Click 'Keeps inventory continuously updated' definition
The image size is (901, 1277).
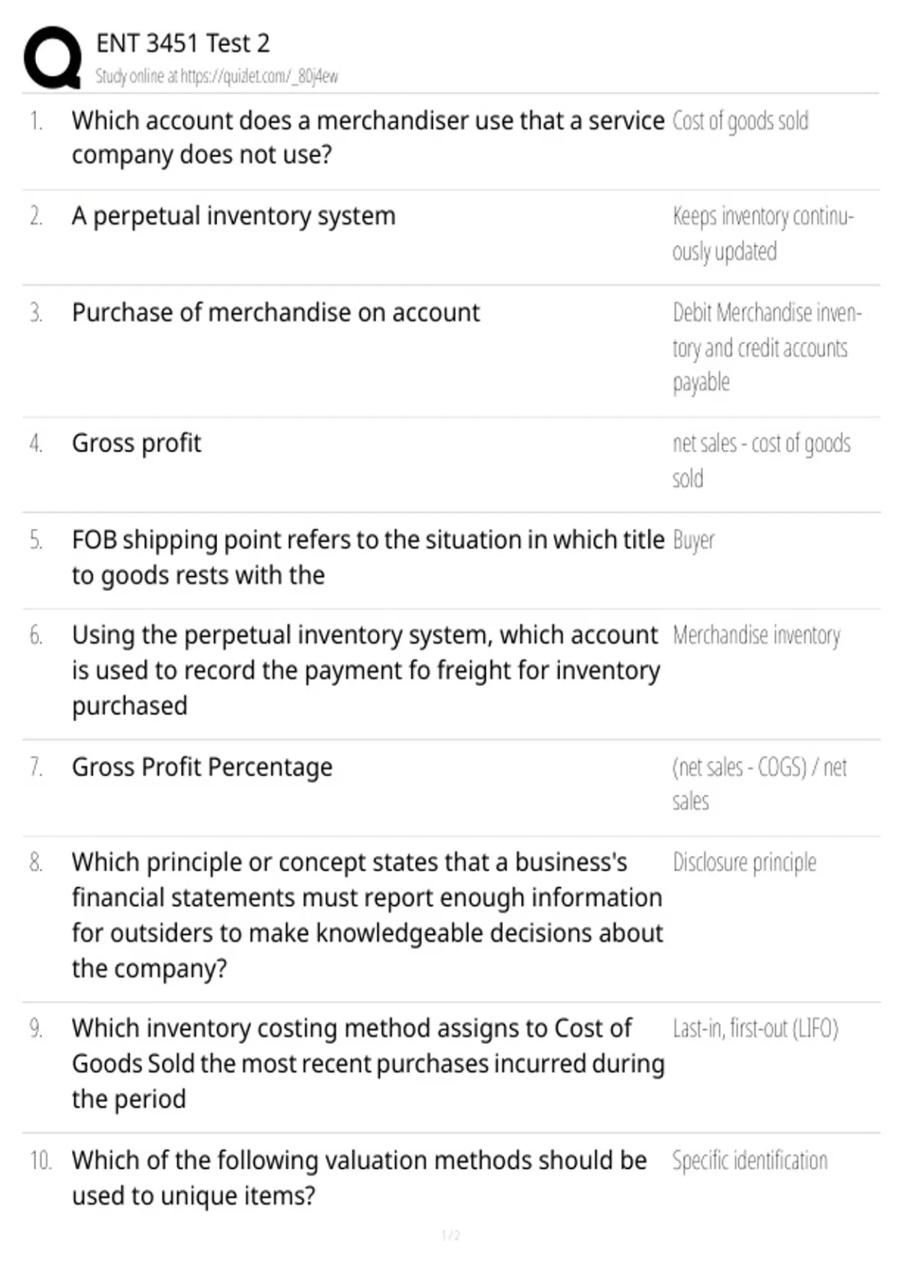coord(763,234)
